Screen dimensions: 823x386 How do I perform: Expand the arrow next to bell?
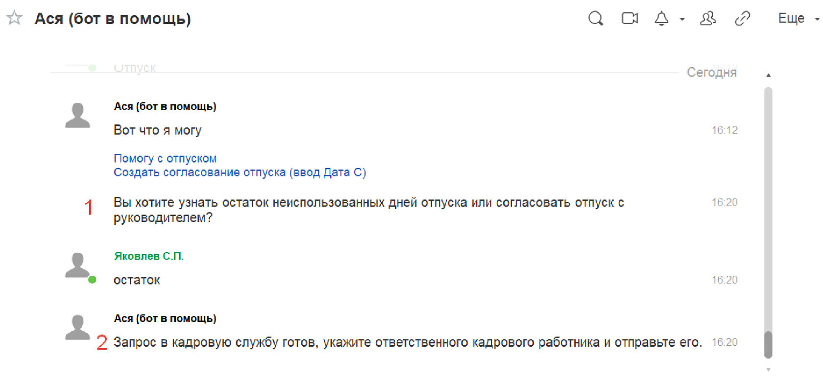click(x=682, y=20)
